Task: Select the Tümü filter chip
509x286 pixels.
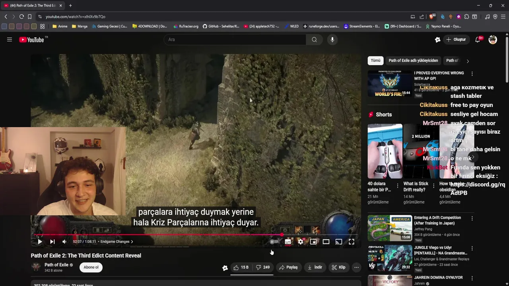Action: [x=375, y=60]
